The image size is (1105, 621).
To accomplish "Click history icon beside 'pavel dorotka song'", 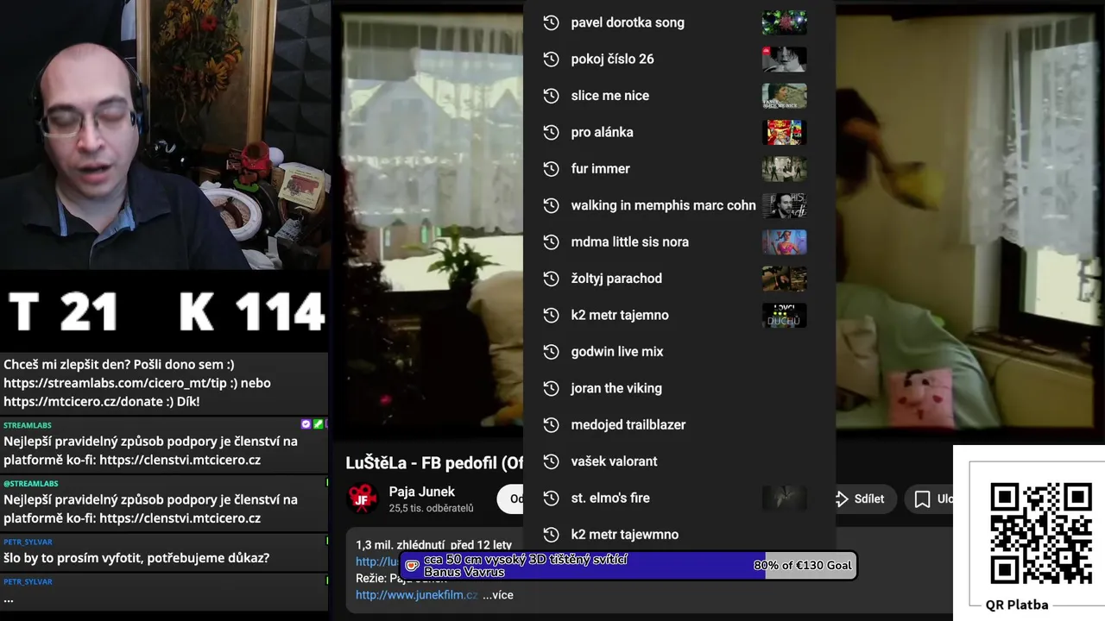I will (x=551, y=22).
